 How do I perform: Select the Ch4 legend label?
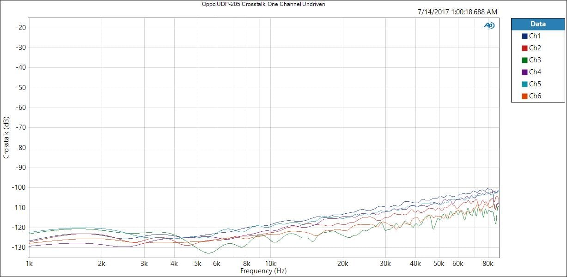pos(535,72)
